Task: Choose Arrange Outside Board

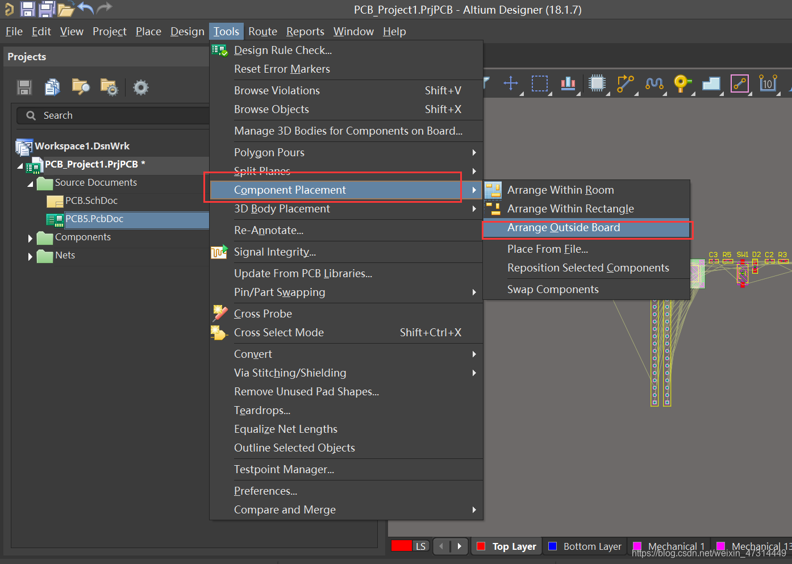Action: (x=586, y=227)
